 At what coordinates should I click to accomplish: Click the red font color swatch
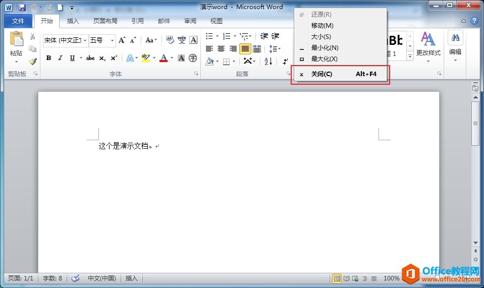point(163,59)
